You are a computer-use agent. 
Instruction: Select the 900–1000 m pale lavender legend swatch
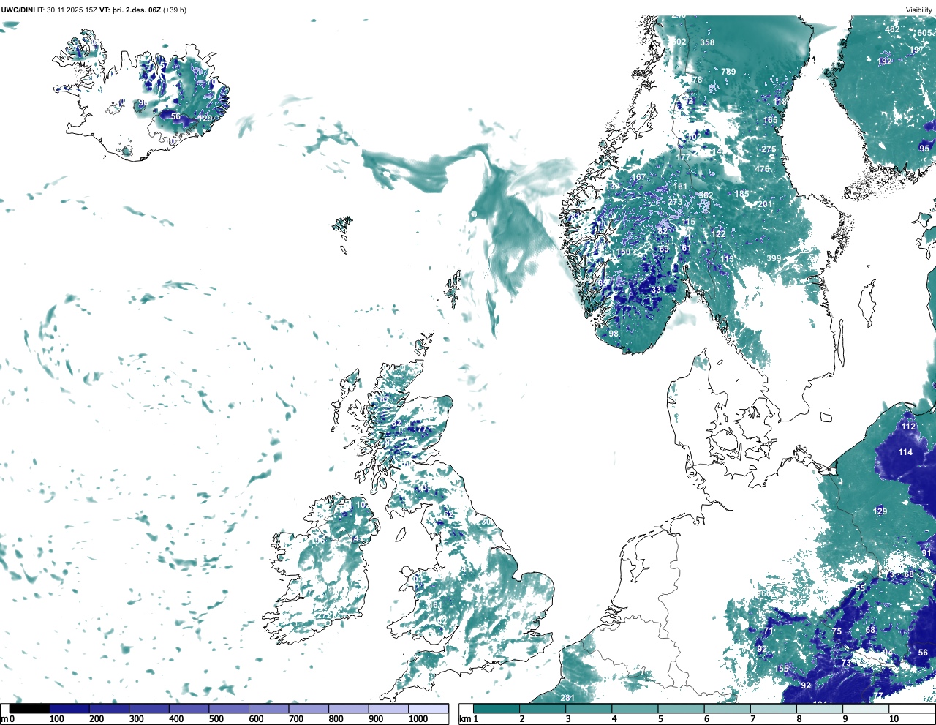[x=388, y=708]
